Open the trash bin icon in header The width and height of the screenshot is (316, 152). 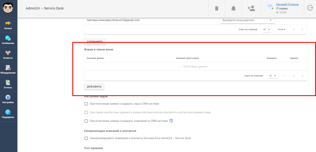217,9
